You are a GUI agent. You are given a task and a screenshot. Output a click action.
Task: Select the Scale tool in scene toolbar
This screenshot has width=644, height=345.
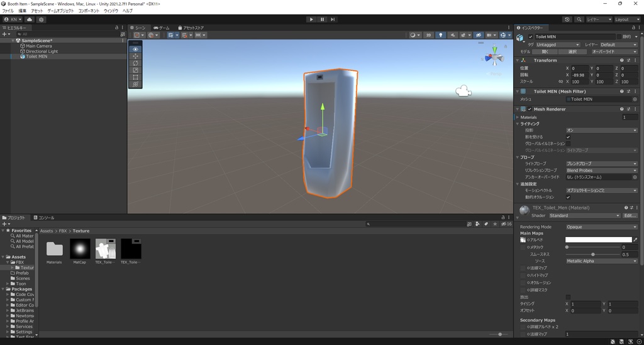(136, 70)
